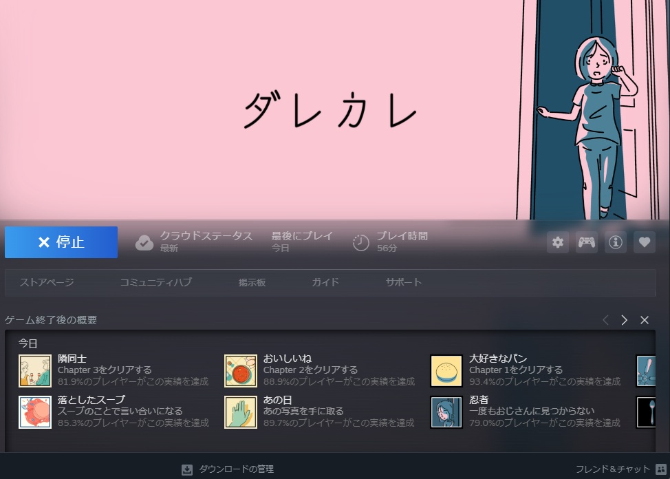
Task: Select the 大好きなパン achievement icon
Action: (x=446, y=371)
